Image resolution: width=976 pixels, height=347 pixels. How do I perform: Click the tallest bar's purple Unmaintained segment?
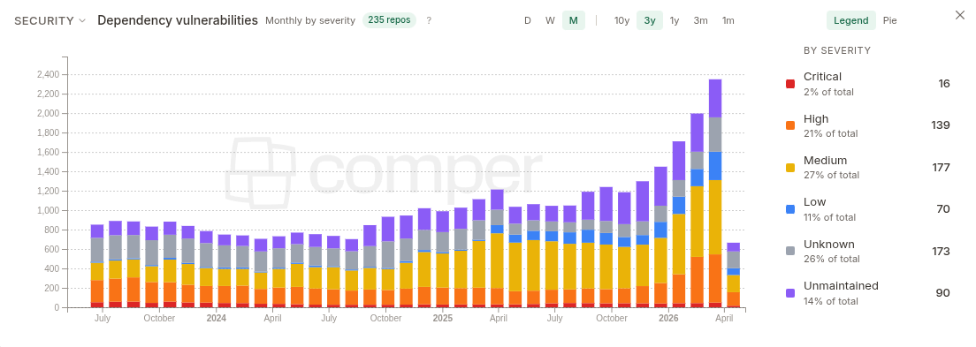(715, 98)
